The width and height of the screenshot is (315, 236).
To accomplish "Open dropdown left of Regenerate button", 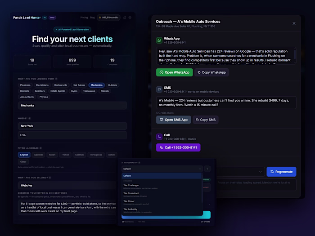I will point(240,172).
